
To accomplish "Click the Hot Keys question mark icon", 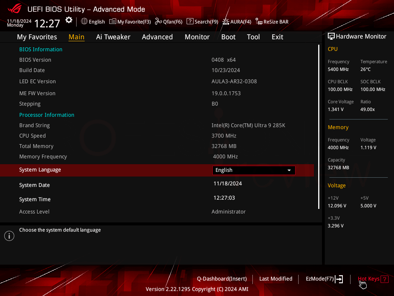I will click(384, 279).
